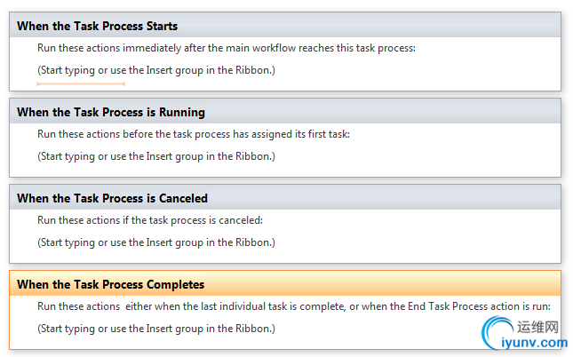Click the insert placeholder in the Canceled section
This screenshot has width=573, height=357.
pyautogui.click(x=156, y=242)
